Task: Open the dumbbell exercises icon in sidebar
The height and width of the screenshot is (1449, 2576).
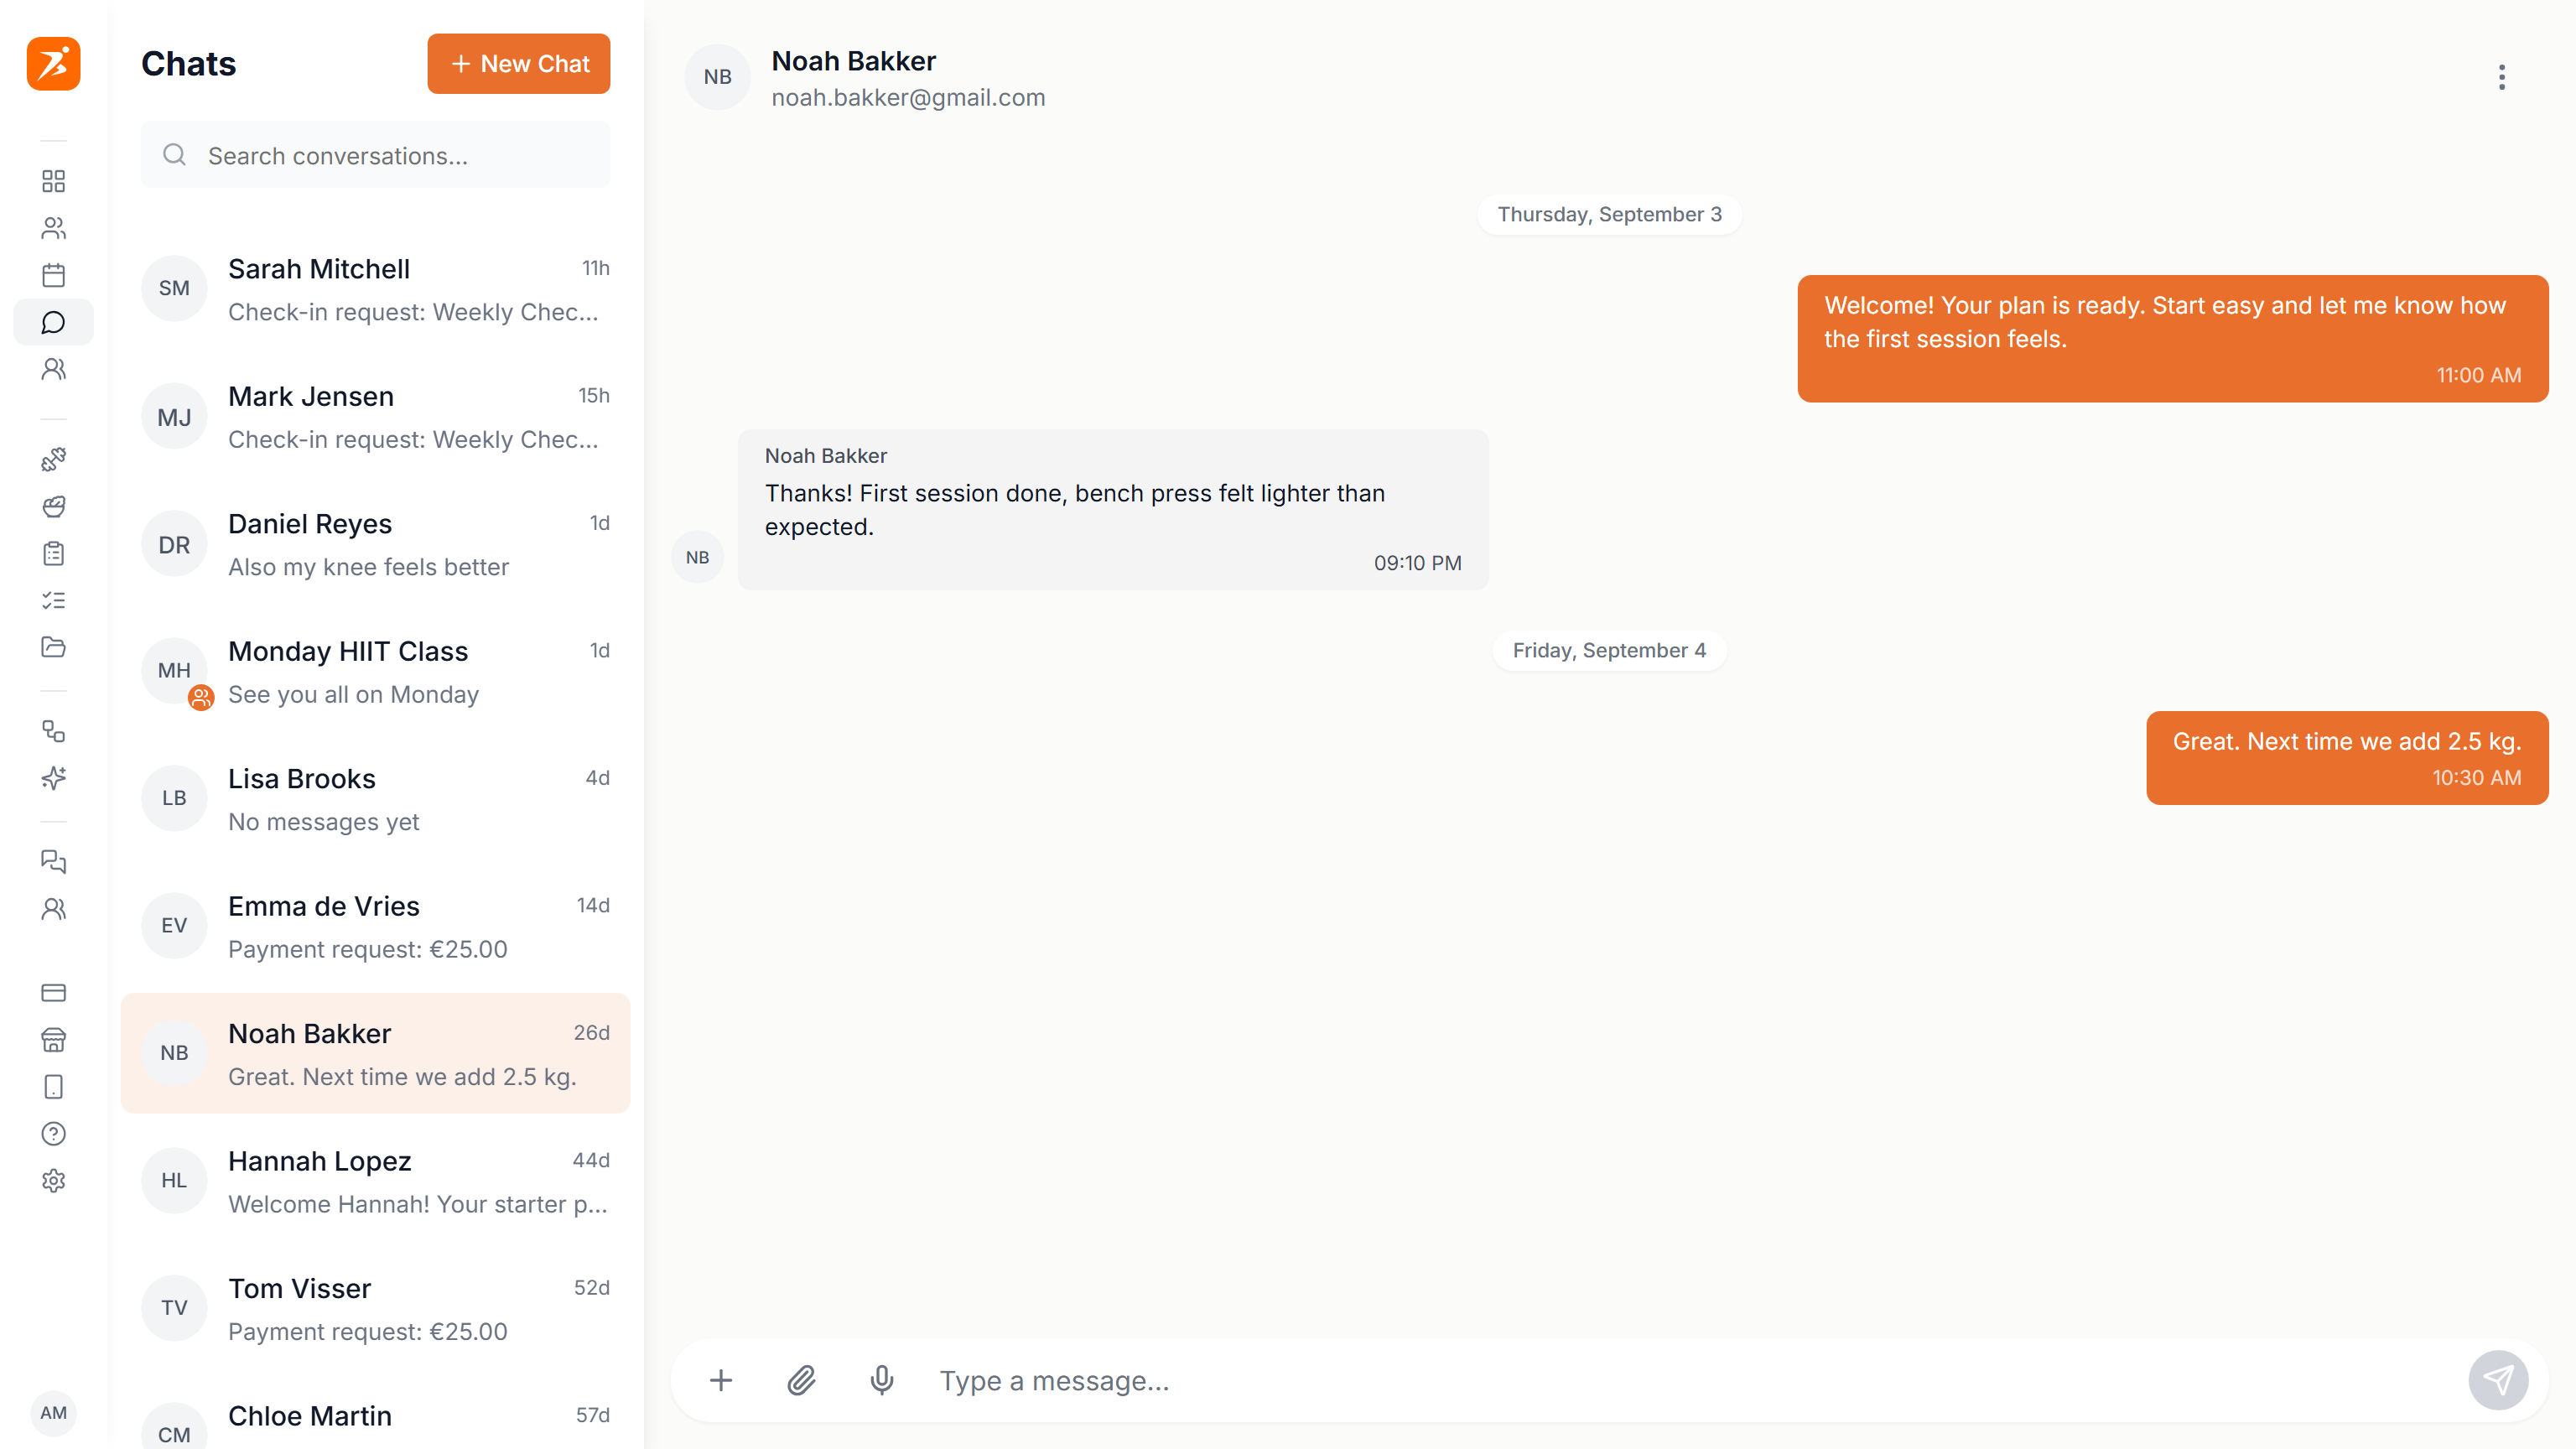Action: click(x=53, y=459)
